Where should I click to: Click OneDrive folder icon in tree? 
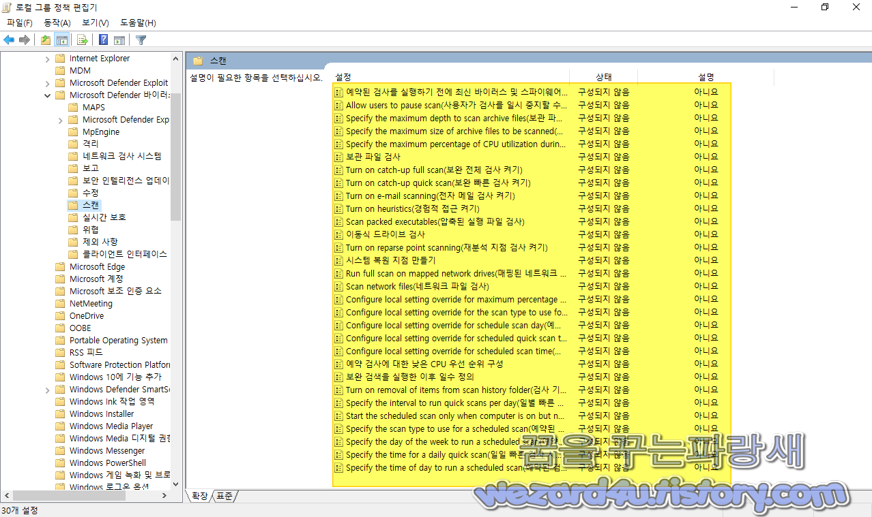(x=60, y=316)
